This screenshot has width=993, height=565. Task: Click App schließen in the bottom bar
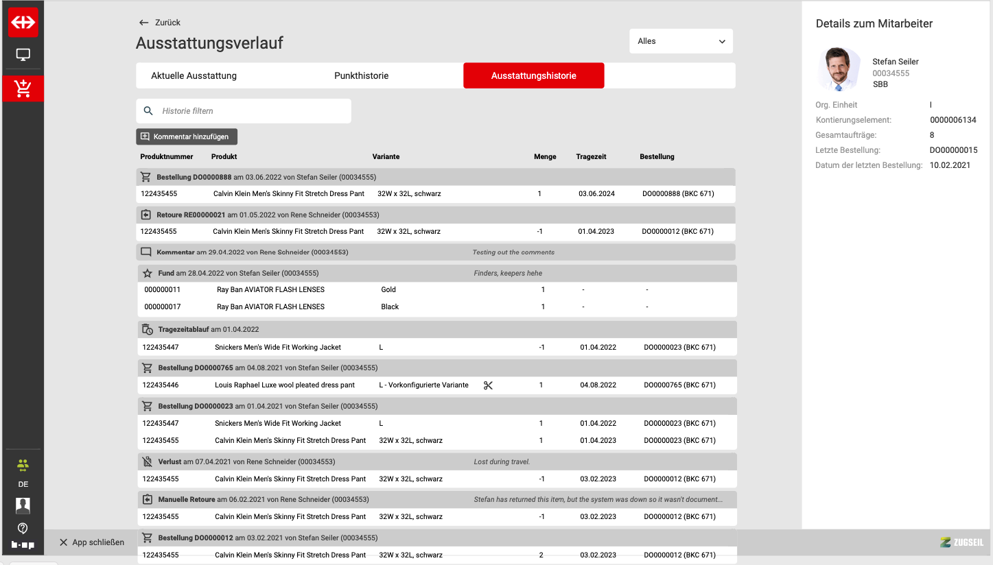[92, 542]
